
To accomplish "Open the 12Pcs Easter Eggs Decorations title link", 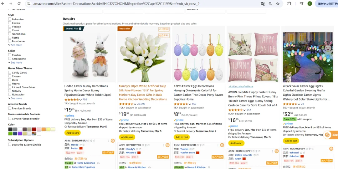I will click(x=194, y=86).
